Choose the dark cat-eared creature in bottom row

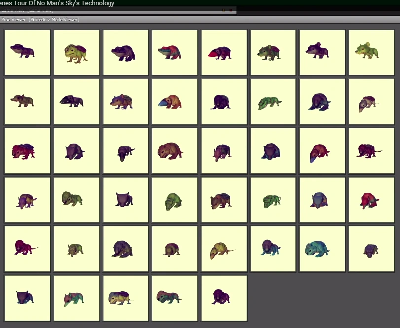28,298
